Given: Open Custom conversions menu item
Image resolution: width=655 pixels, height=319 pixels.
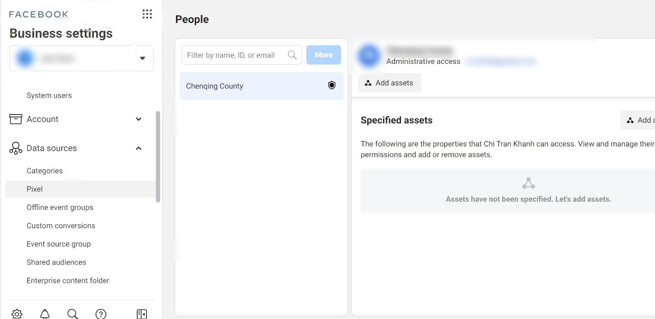Looking at the screenshot, I should click(61, 226).
